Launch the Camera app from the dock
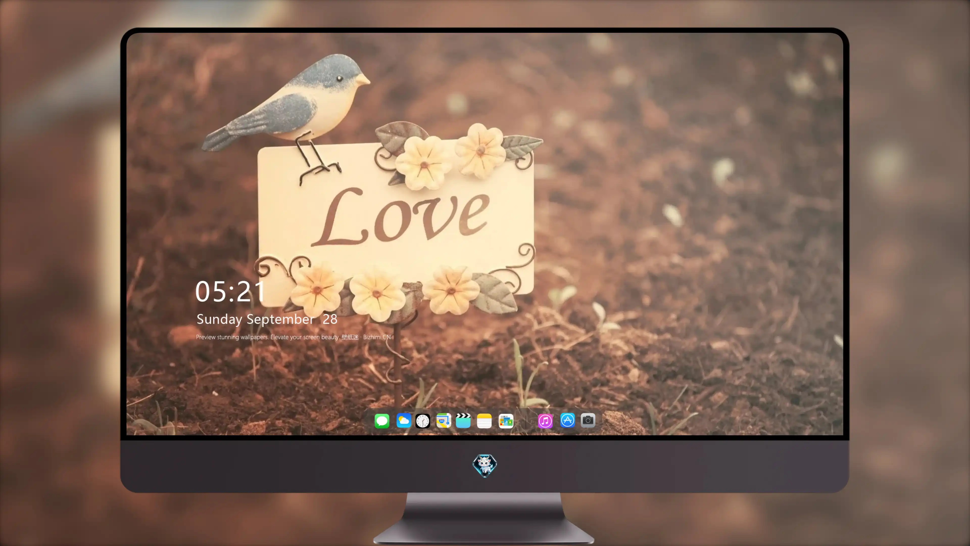 (588, 420)
